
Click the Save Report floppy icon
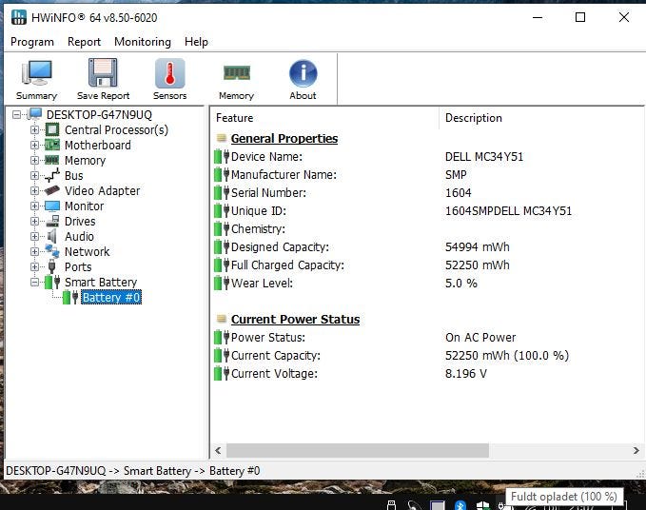click(x=103, y=72)
